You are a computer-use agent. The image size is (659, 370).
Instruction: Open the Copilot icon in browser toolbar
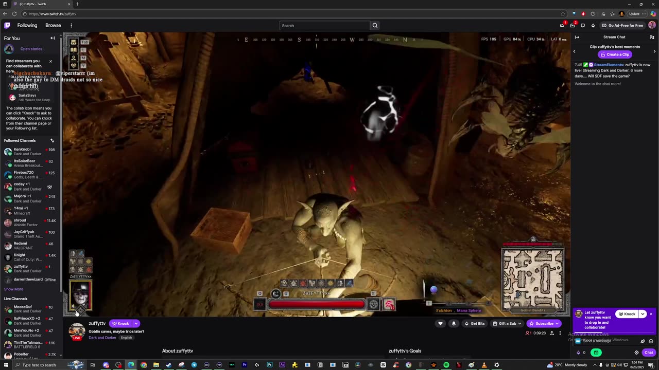tap(653, 14)
